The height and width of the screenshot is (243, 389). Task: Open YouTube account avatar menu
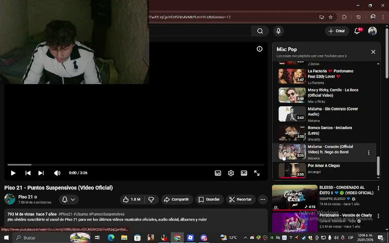click(372, 31)
